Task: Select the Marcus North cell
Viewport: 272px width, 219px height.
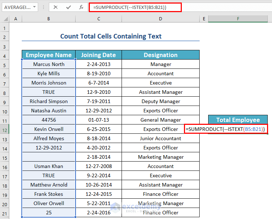Action: [x=48, y=64]
